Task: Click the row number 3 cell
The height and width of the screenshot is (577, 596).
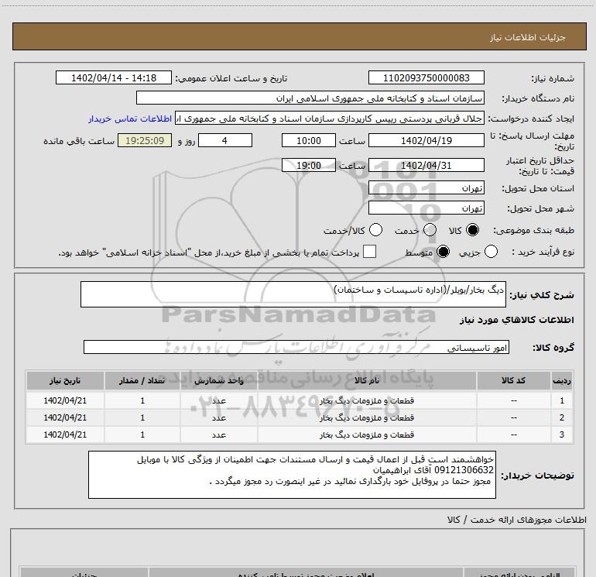Action: point(562,434)
